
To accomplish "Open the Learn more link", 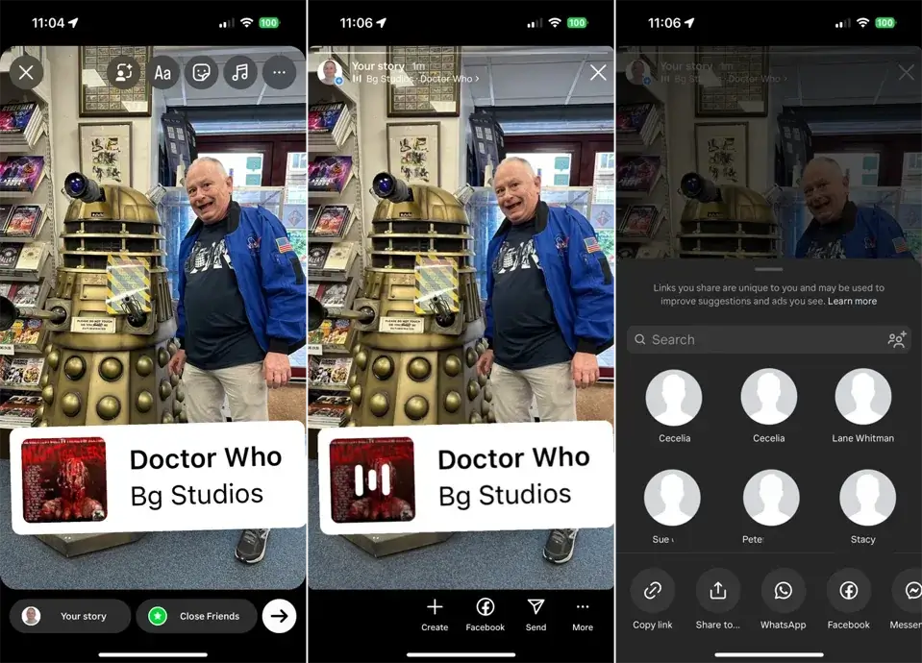I will click(852, 301).
